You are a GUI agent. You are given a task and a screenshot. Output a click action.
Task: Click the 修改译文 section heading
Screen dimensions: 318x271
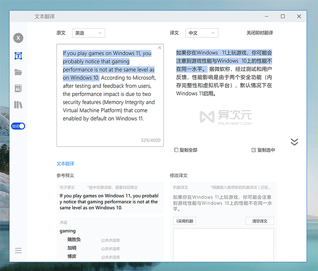coord(179,175)
